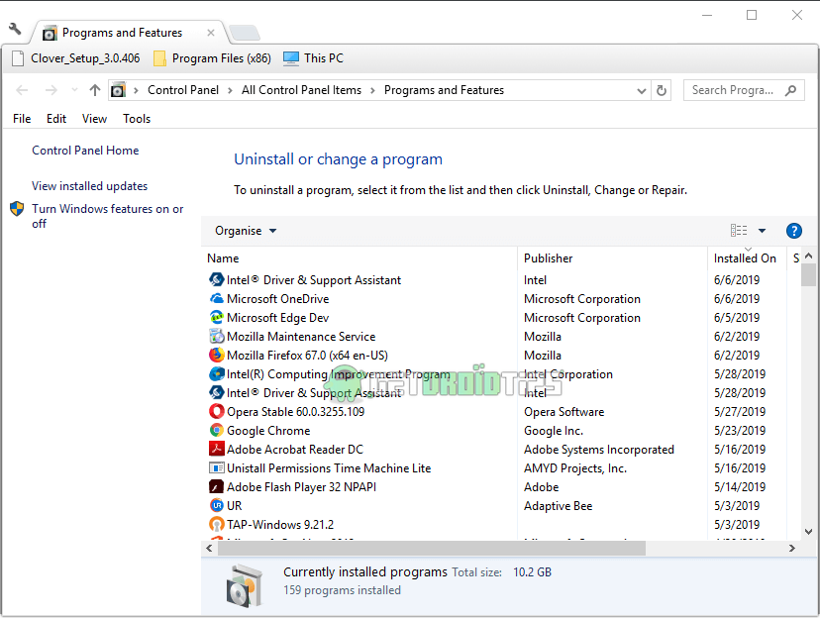Click Turn Windows features on or off

[108, 216]
